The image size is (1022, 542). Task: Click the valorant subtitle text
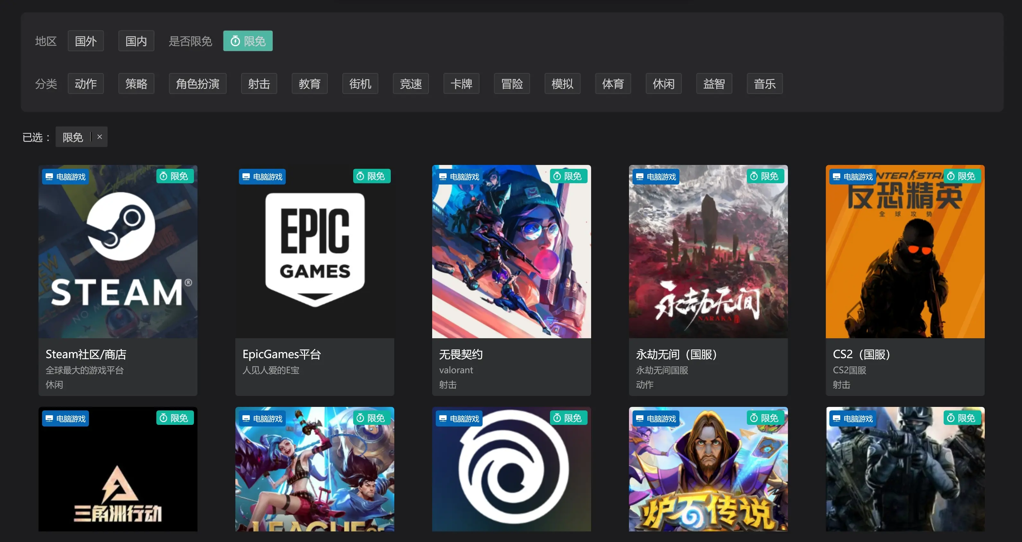pyautogui.click(x=456, y=370)
